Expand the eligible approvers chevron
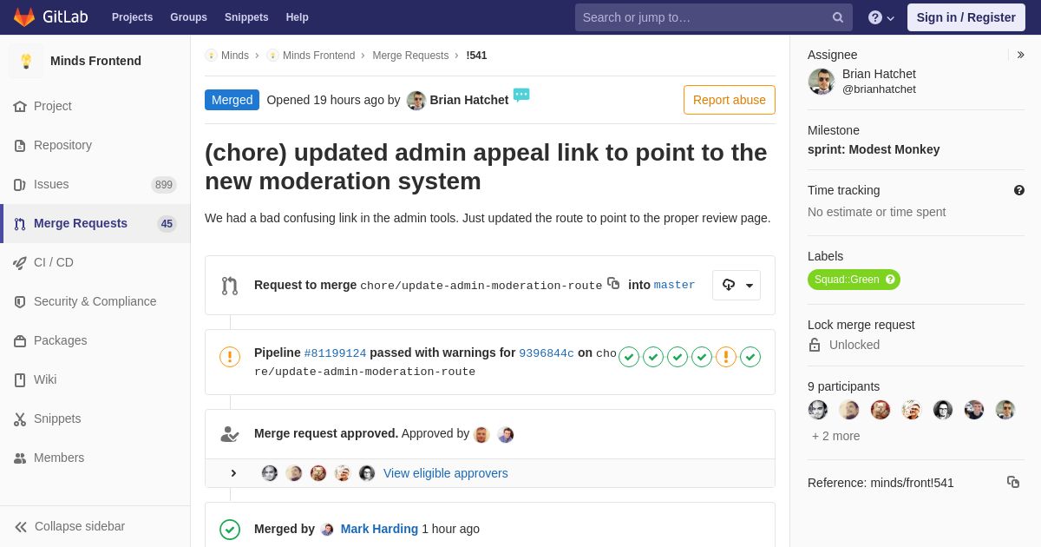The width and height of the screenshot is (1041, 547). point(233,473)
